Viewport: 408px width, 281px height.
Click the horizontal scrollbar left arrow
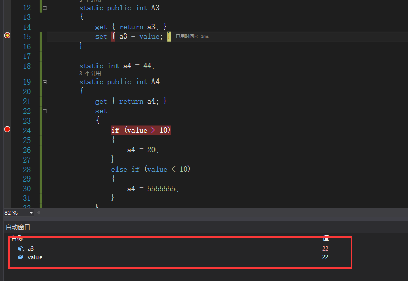point(39,213)
